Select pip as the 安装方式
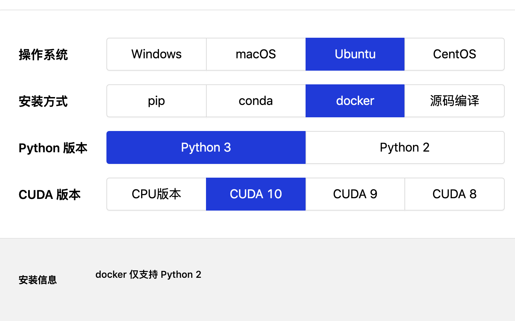 point(156,100)
